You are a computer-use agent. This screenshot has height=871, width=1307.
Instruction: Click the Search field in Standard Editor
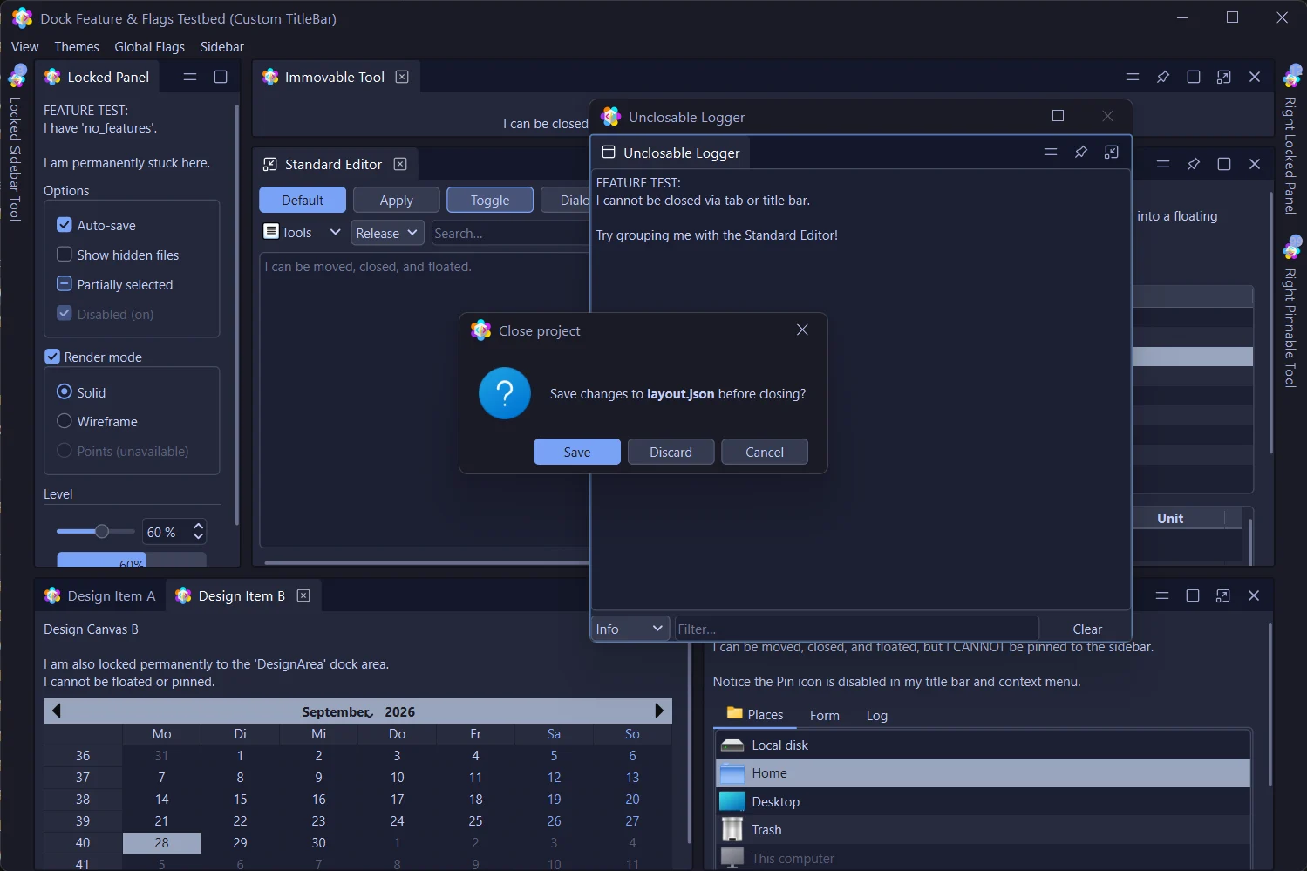tap(511, 233)
